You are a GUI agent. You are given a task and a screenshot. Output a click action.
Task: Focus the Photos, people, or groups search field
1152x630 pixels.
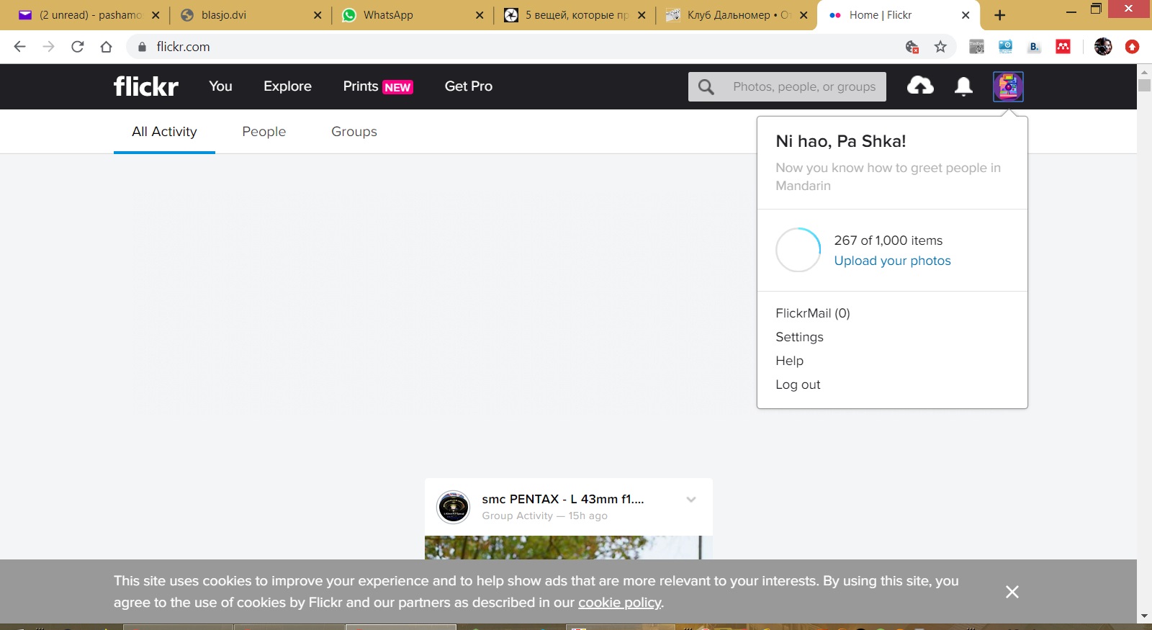click(804, 87)
